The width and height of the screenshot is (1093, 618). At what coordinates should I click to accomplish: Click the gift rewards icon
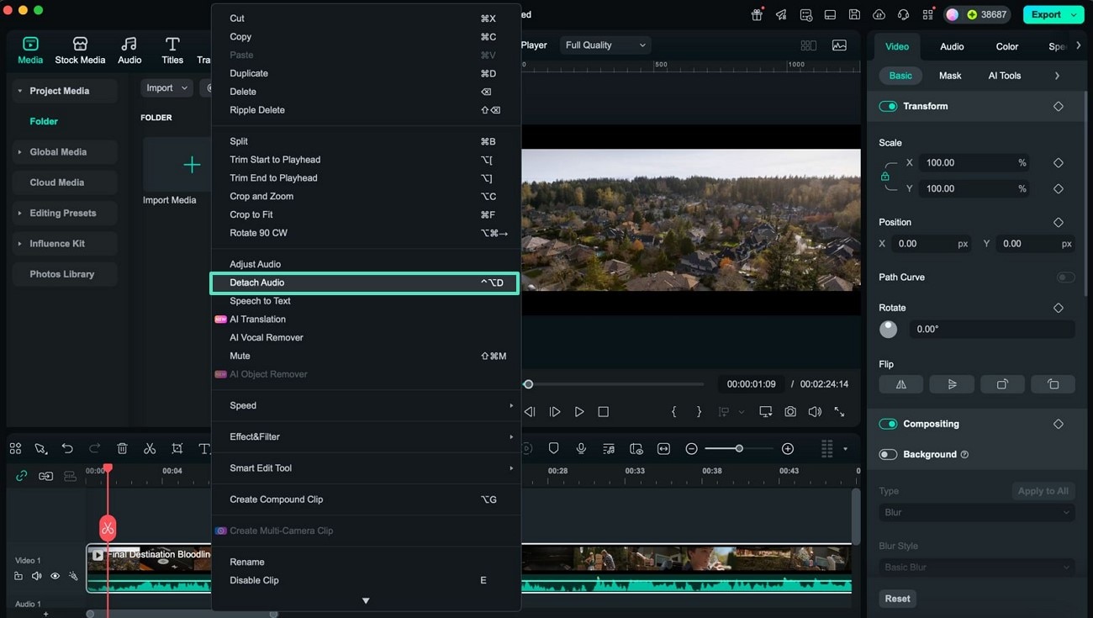[x=757, y=14]
